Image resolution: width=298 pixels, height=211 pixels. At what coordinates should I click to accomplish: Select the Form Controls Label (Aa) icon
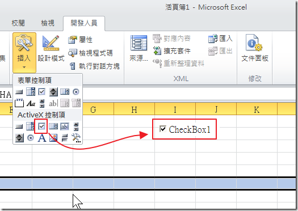tap(31, 103)
